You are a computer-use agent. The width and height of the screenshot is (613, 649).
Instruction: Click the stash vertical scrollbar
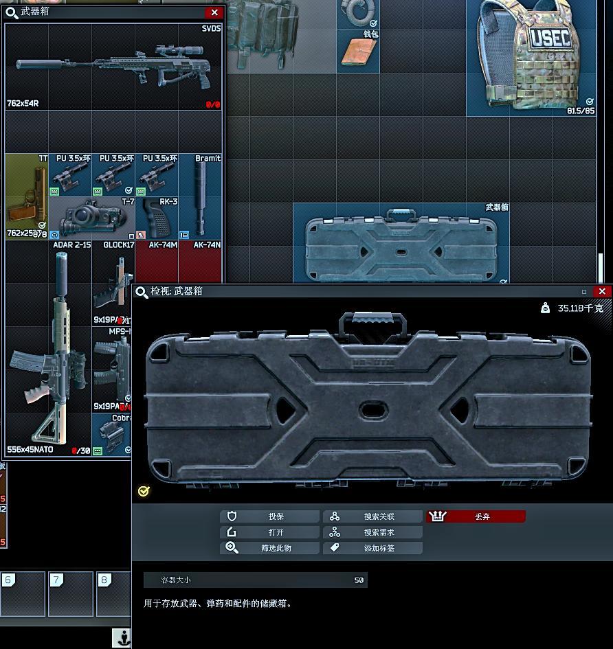click(x=601, y=267)
